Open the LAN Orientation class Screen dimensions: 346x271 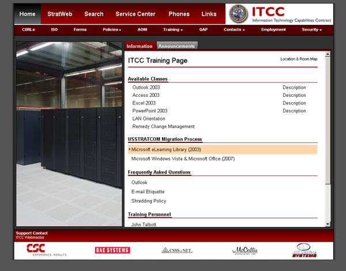(149, 119)
